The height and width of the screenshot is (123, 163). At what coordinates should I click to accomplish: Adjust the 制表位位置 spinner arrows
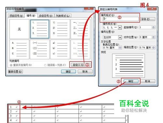pos(120,48)
